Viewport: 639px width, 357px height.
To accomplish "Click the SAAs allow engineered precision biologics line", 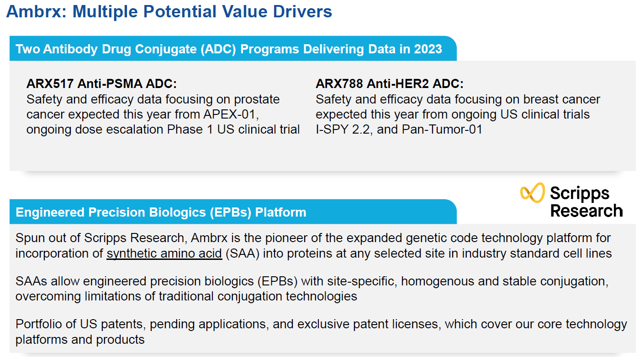I will point(312,281).
